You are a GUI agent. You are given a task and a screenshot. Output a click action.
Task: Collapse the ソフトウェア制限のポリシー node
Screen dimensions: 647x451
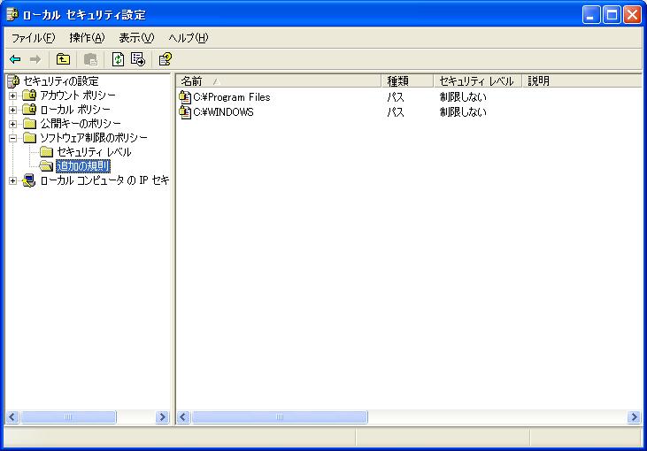12,138
